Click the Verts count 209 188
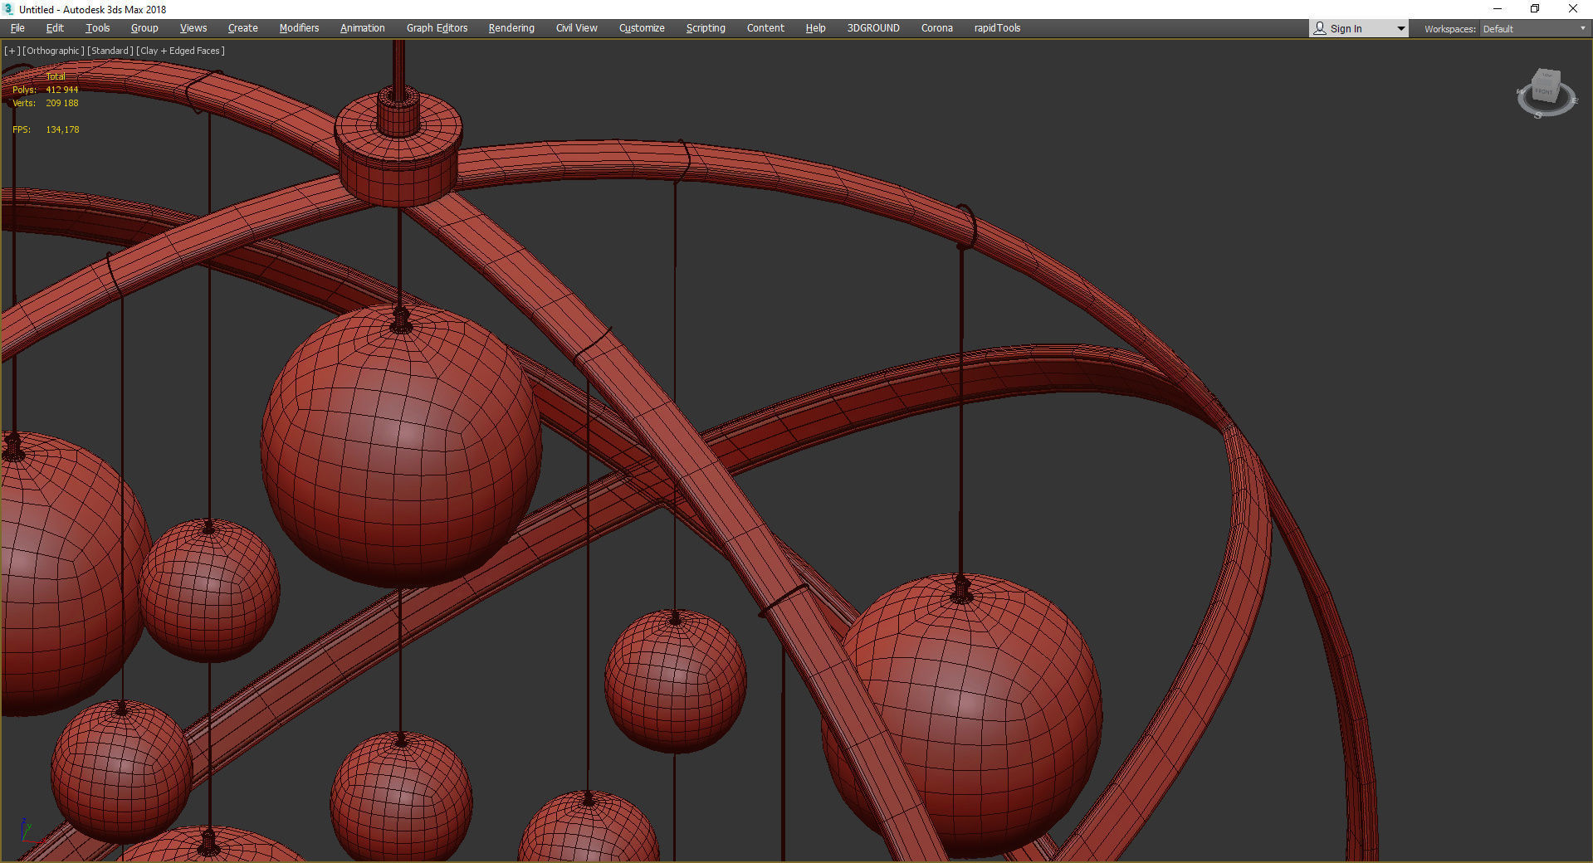The width and height of the screenshot is (1593, 863). pos(62,103)
